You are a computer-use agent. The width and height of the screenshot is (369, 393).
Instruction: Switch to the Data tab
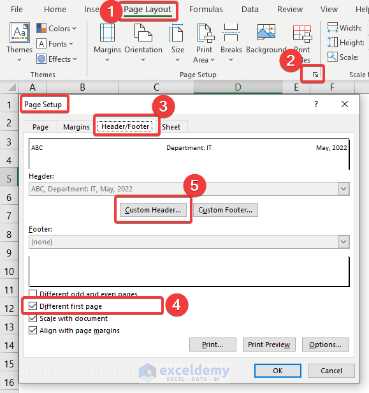250,10
